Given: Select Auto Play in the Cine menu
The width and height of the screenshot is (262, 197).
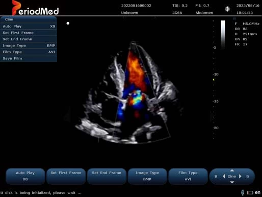Looking at the screenshot, I should pyautogui.click(x=29, y=27).
